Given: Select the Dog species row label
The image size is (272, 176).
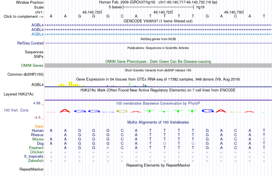Looking at the screenshot, I should (40, 144).
